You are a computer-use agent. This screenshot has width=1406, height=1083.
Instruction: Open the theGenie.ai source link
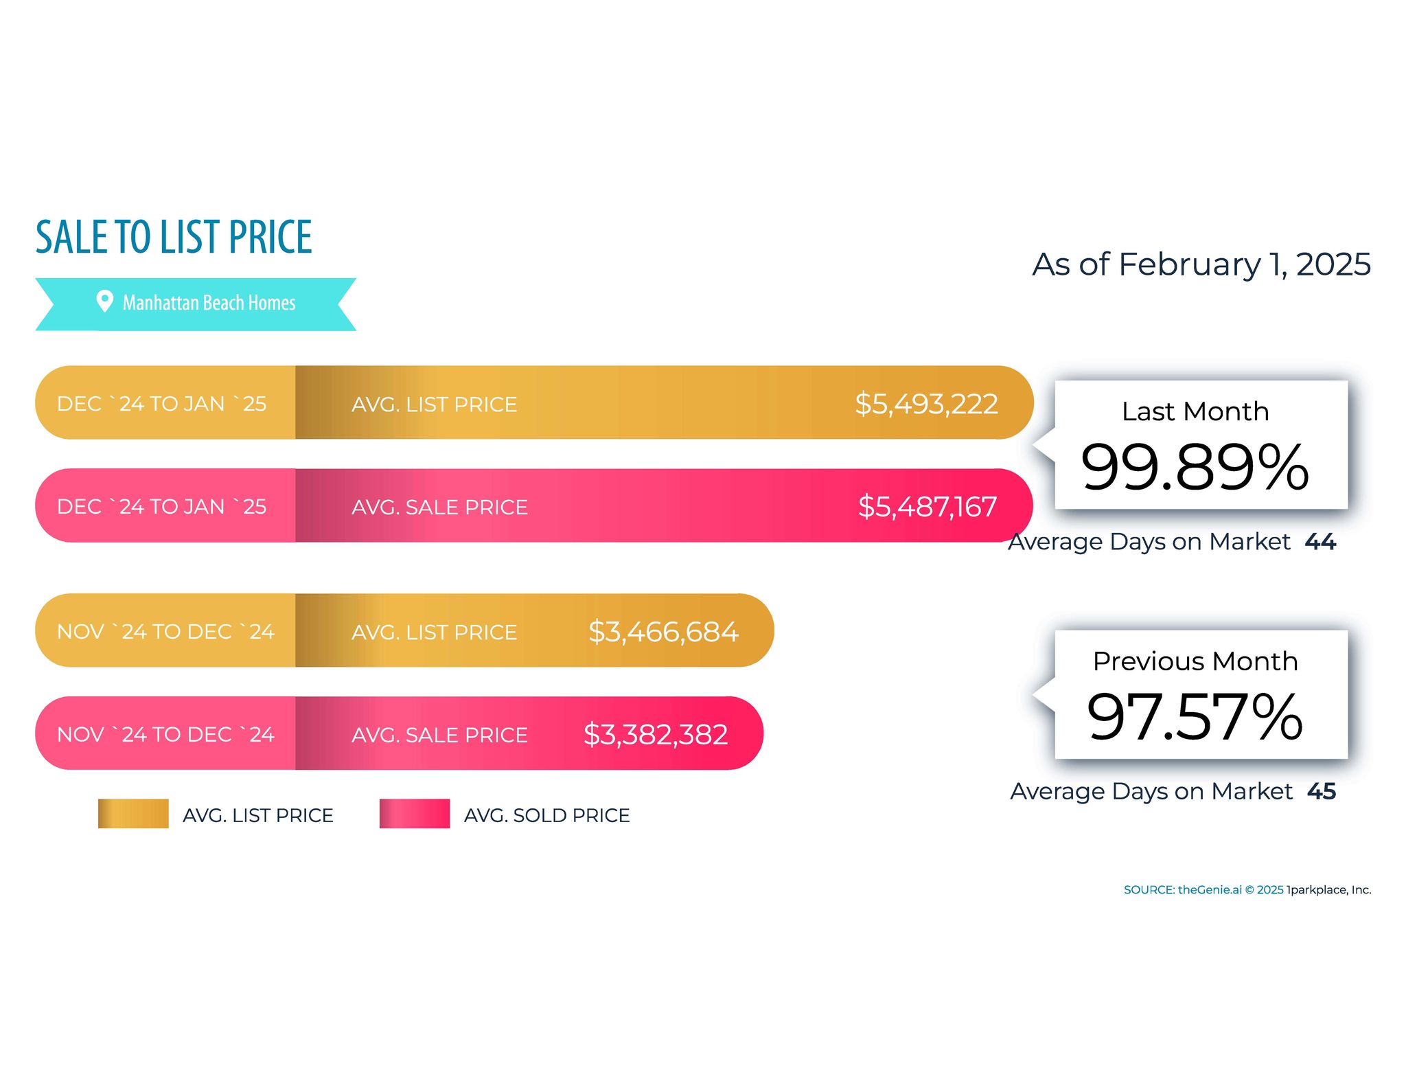click(1210, 890)
